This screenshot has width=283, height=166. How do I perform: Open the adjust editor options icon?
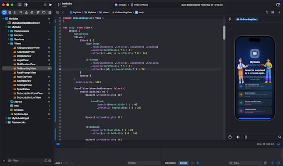[x=273, y=12]
